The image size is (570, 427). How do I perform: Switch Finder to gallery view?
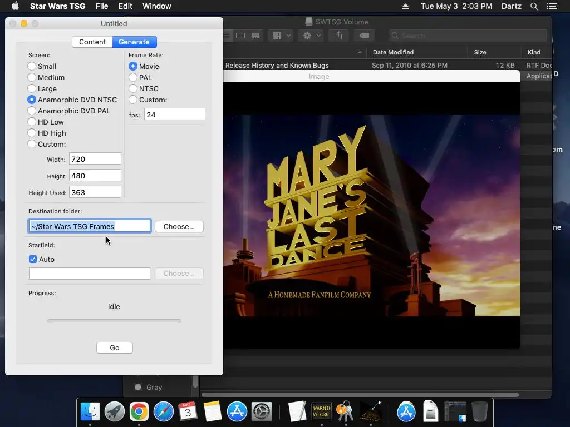pyautogui.click(x=255, y=36)
